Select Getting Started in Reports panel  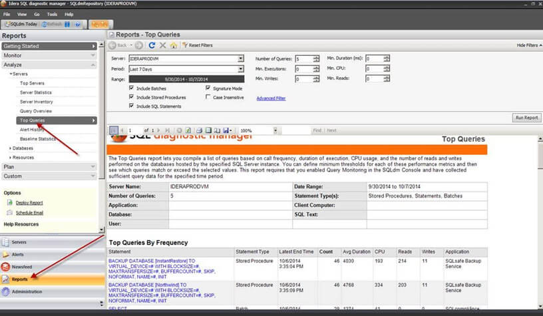[x=49, y=46]
